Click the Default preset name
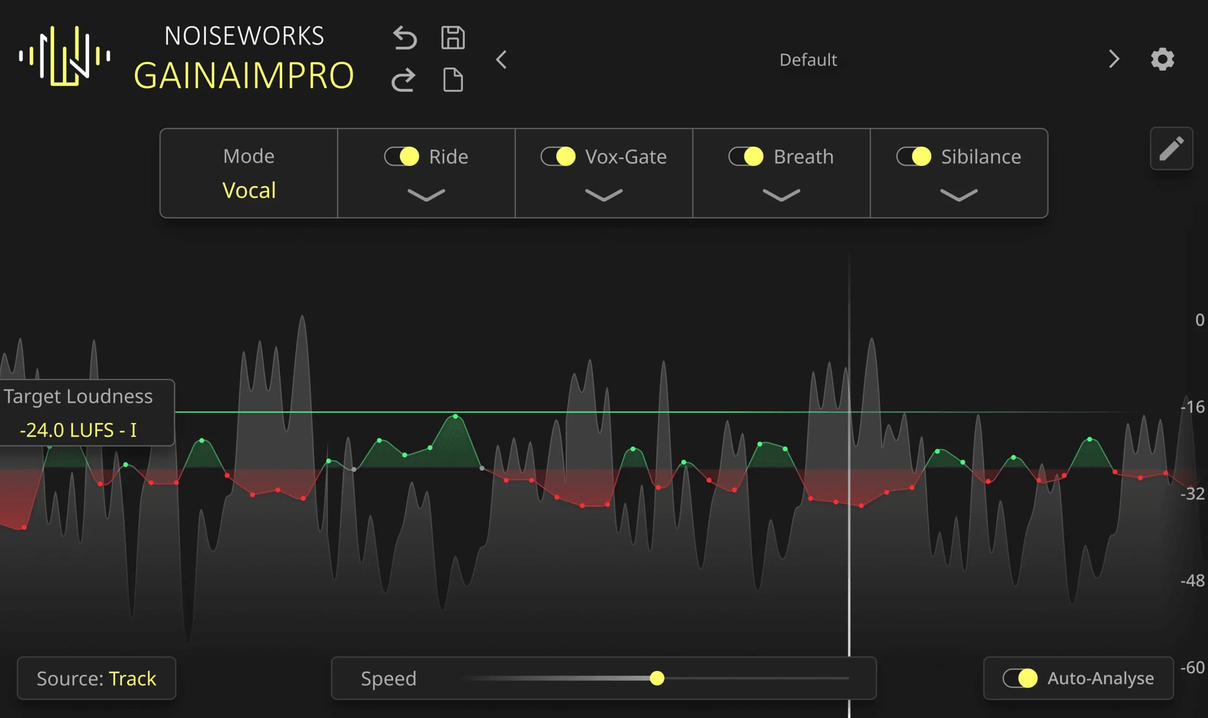This screenshot has width=1208, height=718. (x=807, y=59)
